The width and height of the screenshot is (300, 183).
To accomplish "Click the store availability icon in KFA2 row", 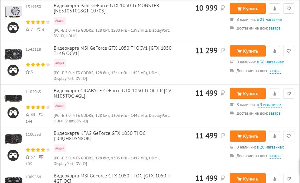I will tap(232, 147).
